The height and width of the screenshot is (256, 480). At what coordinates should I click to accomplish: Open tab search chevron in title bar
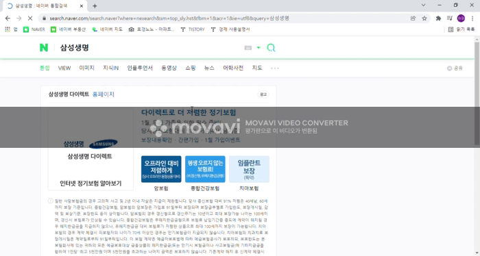pos(423,5)
